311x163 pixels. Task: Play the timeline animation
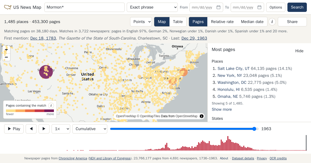point(14,129)
